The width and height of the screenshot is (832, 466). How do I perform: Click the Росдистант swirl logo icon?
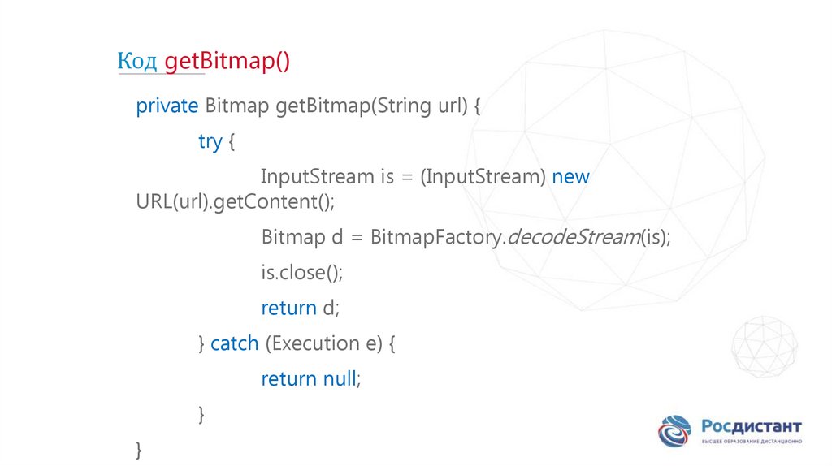coord(674,430)
